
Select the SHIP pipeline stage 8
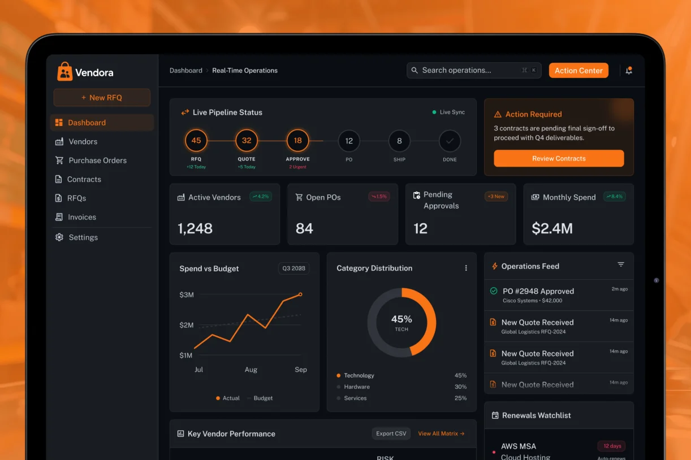point(399,141)
